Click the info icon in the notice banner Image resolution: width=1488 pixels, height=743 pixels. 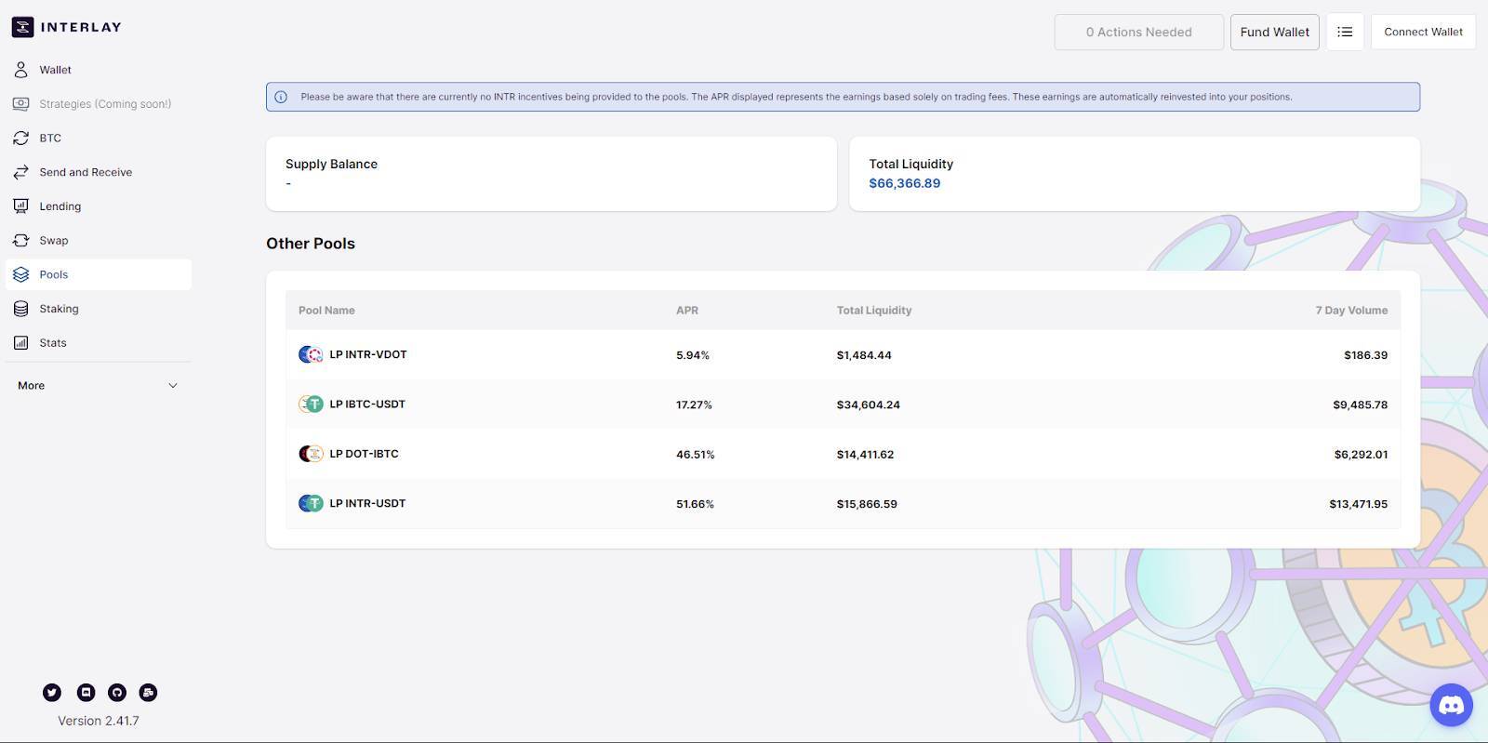281,97
